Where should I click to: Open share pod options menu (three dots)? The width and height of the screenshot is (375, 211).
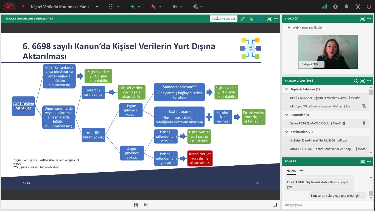(x=276, y=19)
